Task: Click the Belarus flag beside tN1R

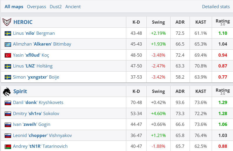Action: (8, 146)
